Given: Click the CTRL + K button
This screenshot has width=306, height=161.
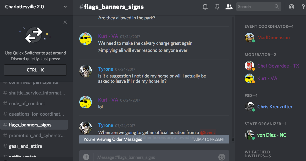Looking at the screenshot, I should [x=35, y=70].
